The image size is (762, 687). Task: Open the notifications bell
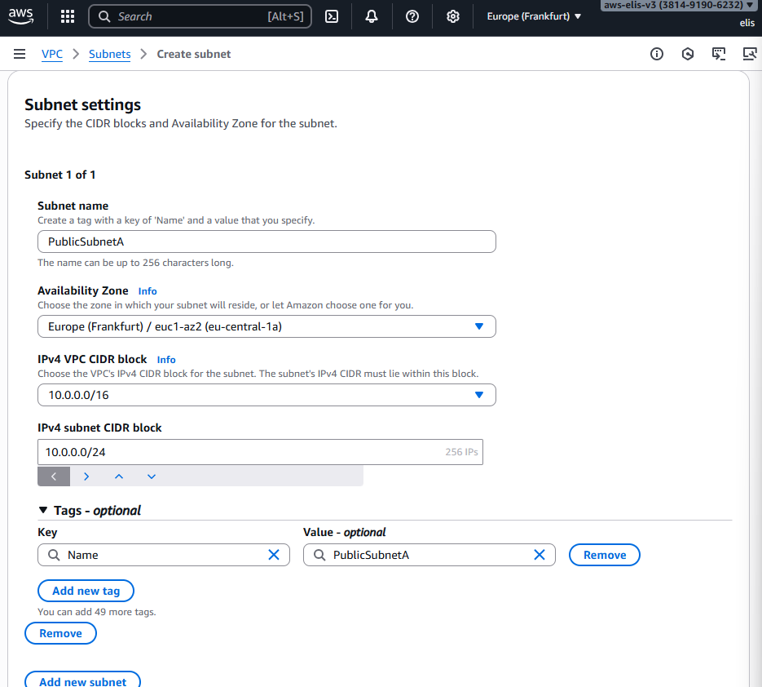pyautogui.click(x=372, y=16)
